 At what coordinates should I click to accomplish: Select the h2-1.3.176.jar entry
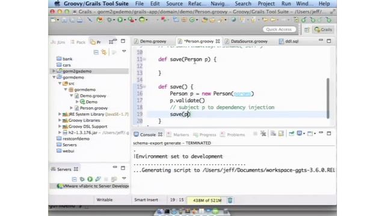pos(96,133)
